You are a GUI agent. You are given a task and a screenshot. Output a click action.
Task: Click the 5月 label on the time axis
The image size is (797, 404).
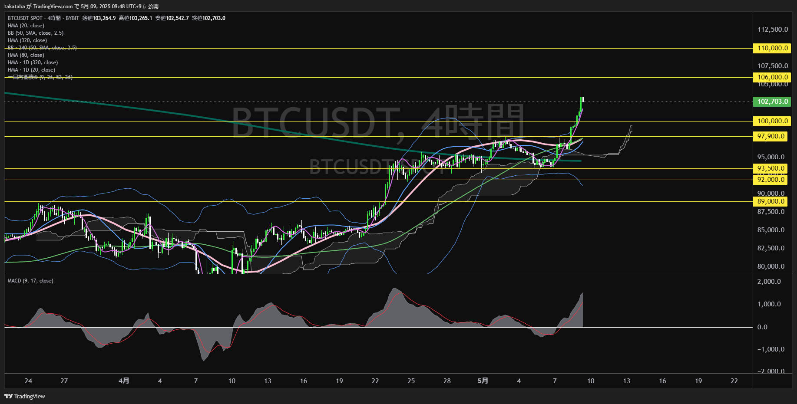point(483,381)
